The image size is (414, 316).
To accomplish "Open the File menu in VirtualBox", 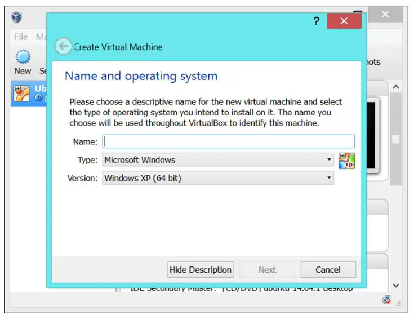I will [x=21, y=37].
